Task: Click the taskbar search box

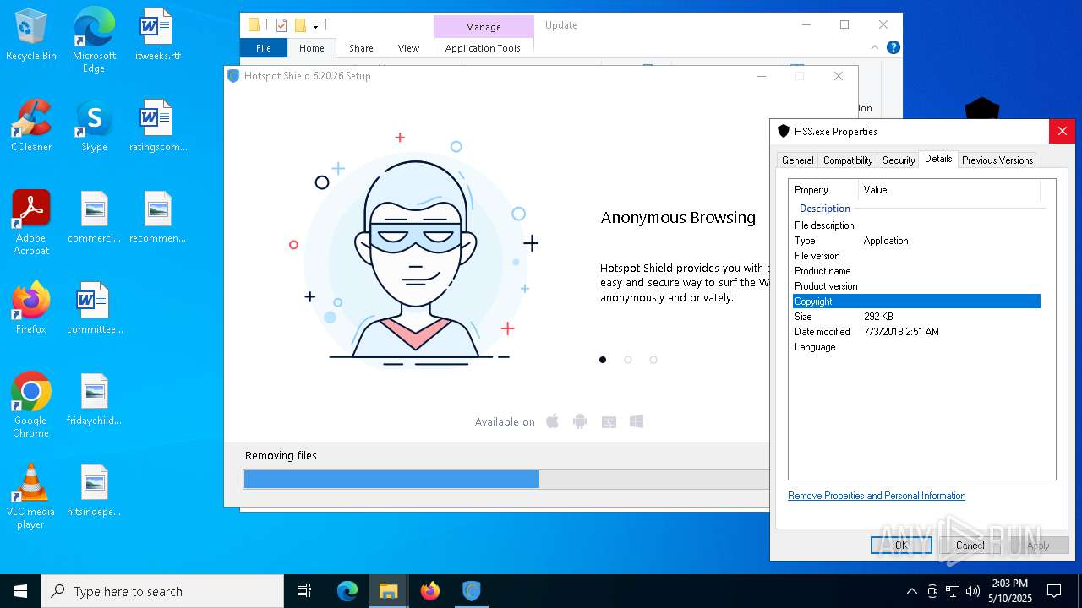Action: (x=162, y=591)
